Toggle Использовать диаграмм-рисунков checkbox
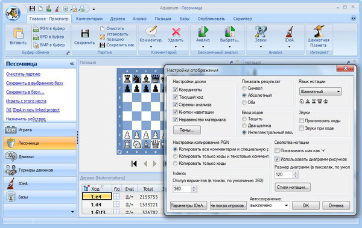362x228 pixels. 277,159
